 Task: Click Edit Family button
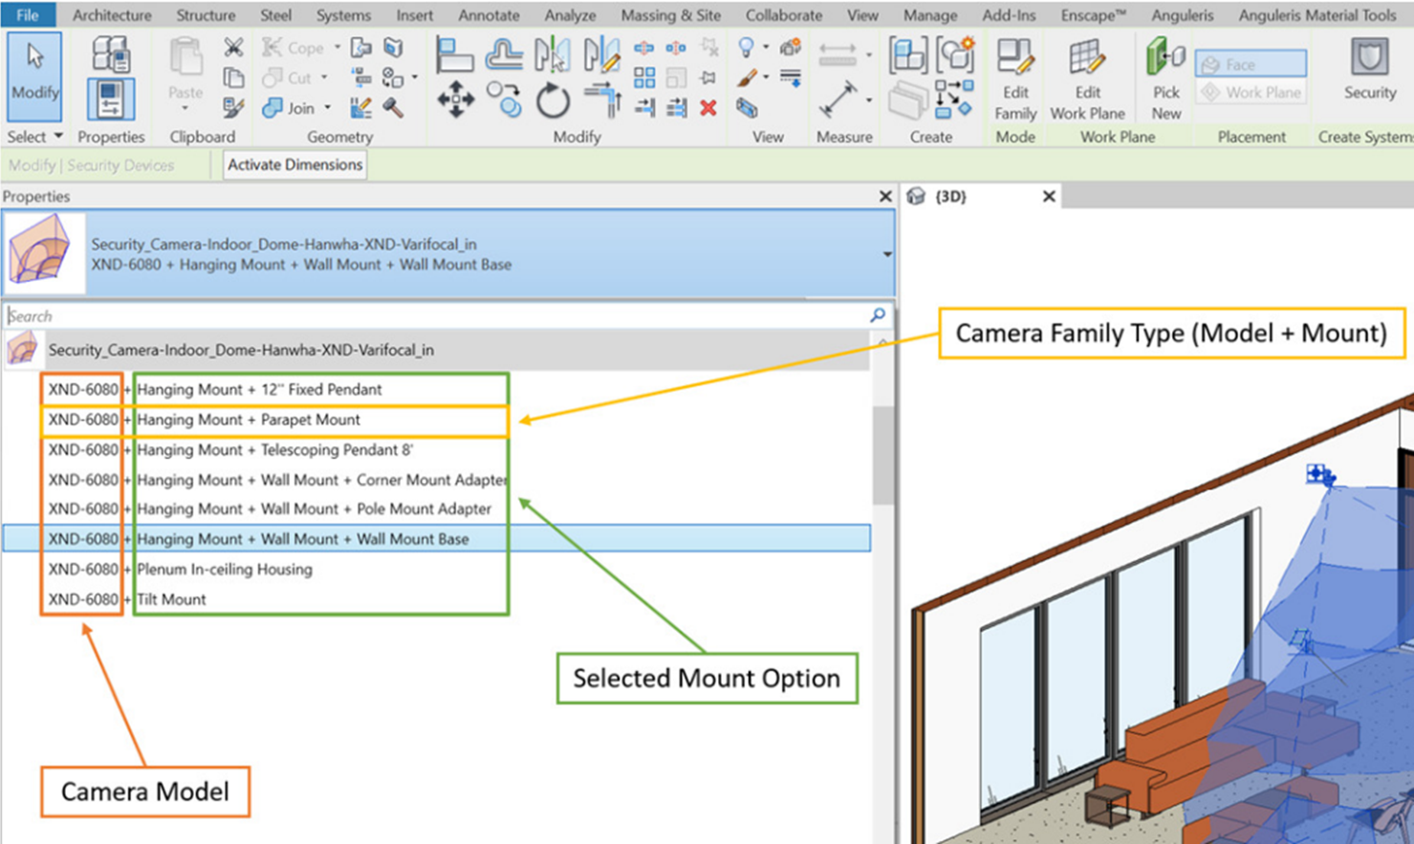click(x=1015, y=78)
